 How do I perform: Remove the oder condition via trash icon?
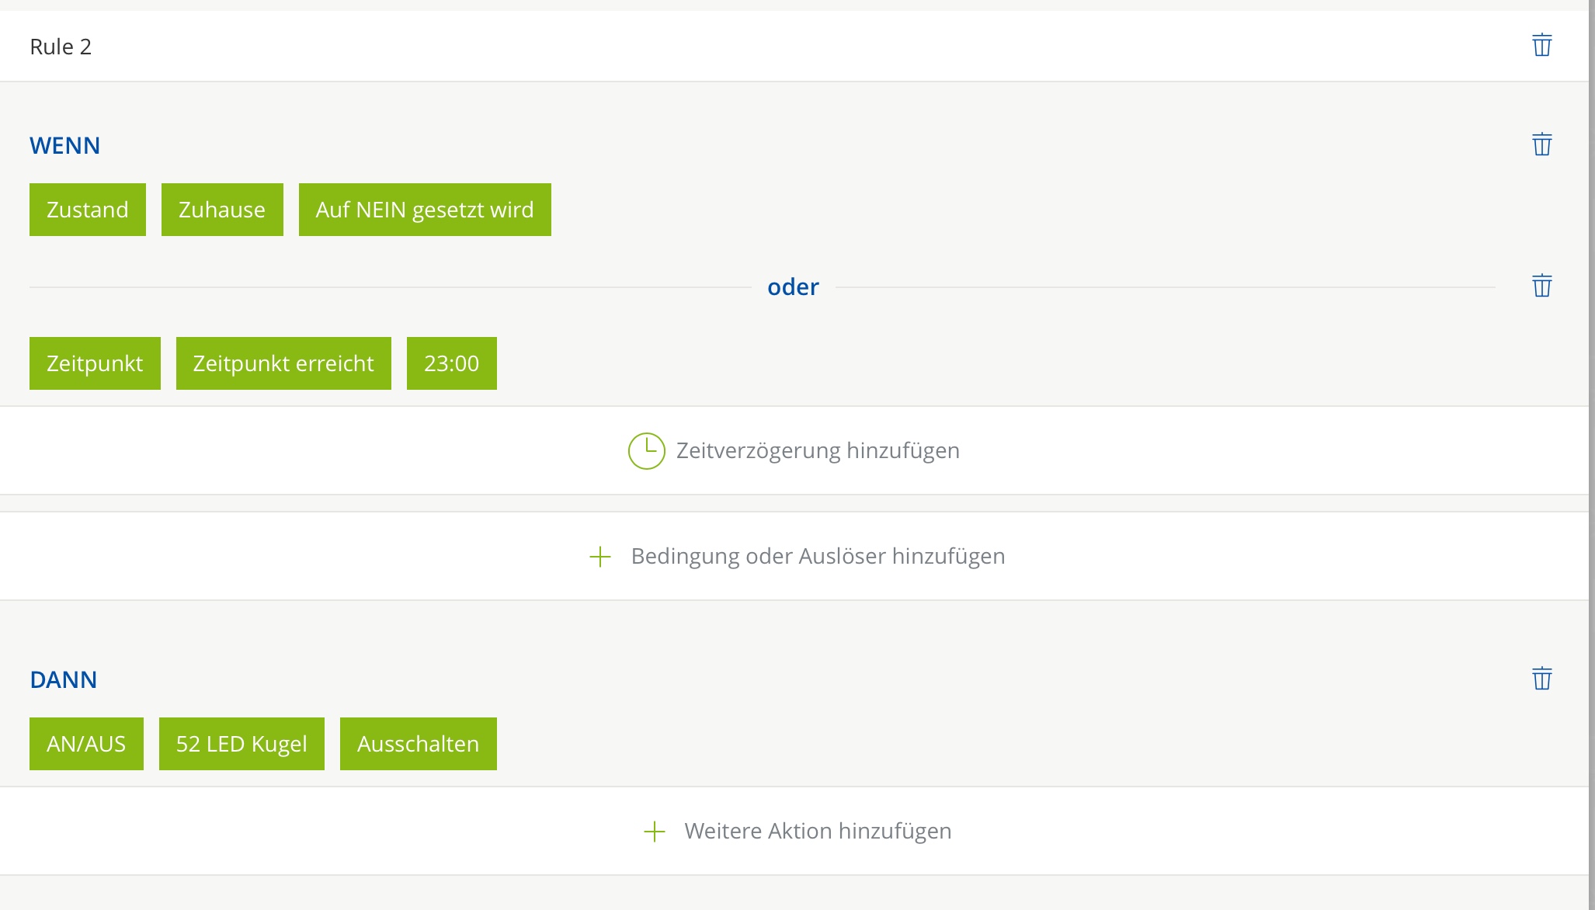coord(1541,286)
